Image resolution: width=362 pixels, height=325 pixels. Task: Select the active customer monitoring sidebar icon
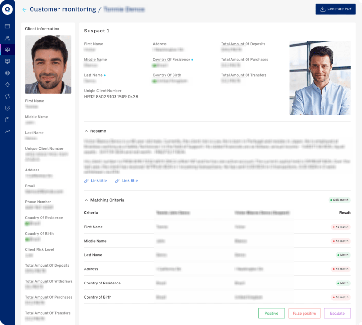tap(8, 49)
